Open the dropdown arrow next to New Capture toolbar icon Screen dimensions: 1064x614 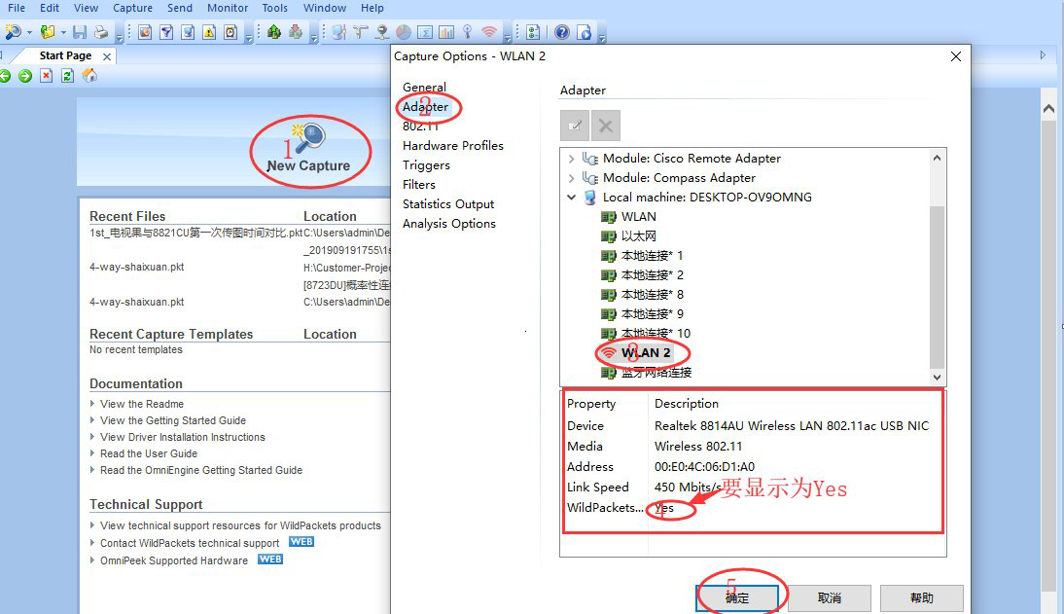click(29, 33)
